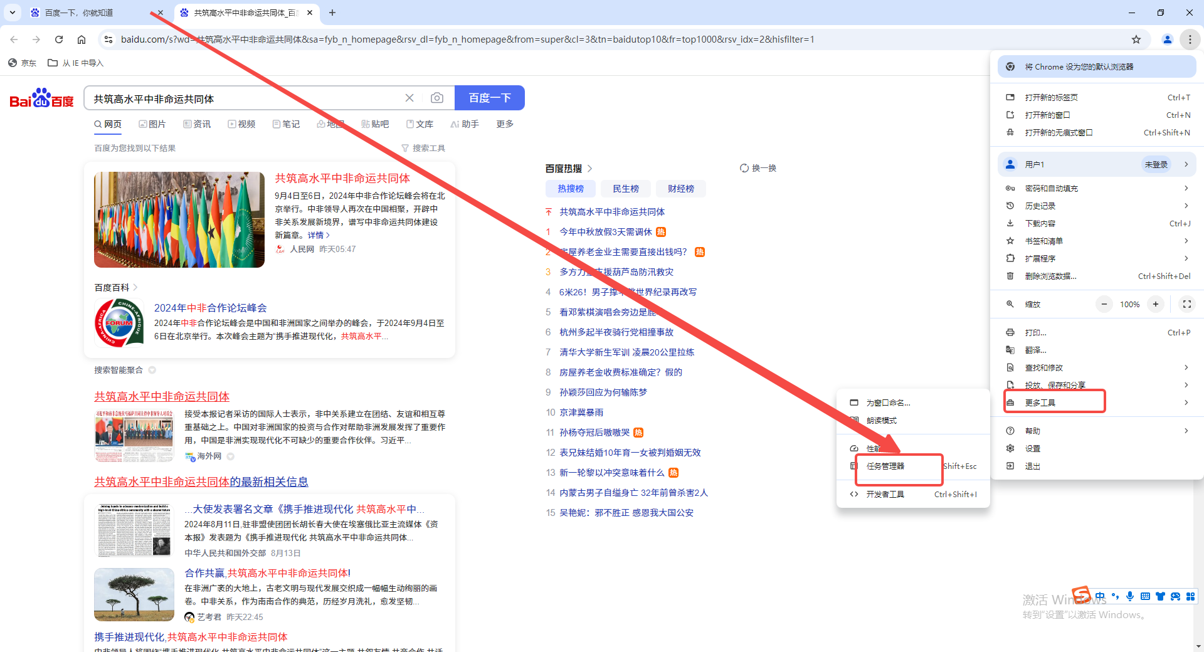Image resolution: width=1204 pixels, height=652 pixels.
Task: Switch to the 文库 search tab
Action: (420, 124)
